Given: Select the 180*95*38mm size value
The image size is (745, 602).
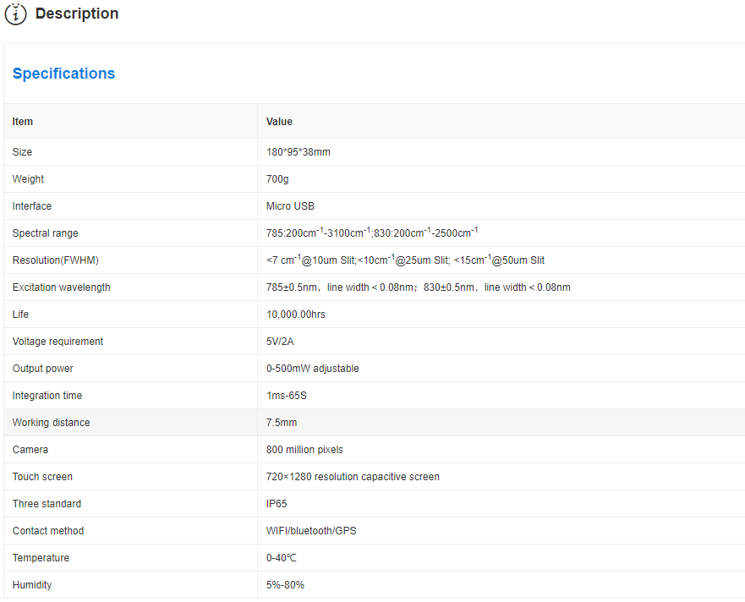Looking at the screenshot, I should tap(298, 152).
